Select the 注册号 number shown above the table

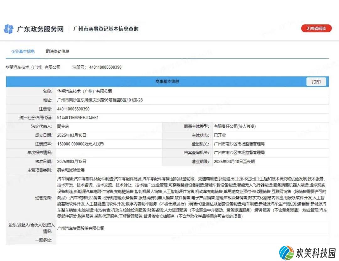105,67
